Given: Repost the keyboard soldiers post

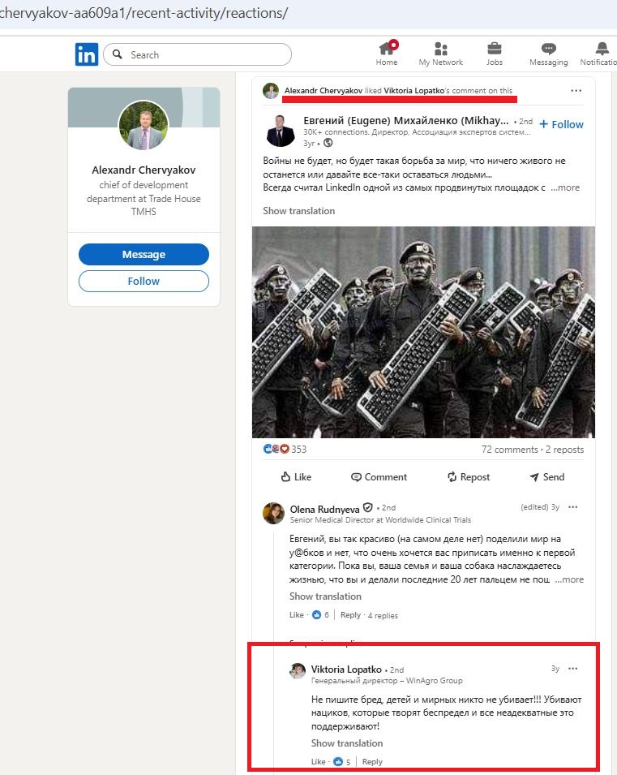Looking at the screenshot, I should tap(469, 477).
